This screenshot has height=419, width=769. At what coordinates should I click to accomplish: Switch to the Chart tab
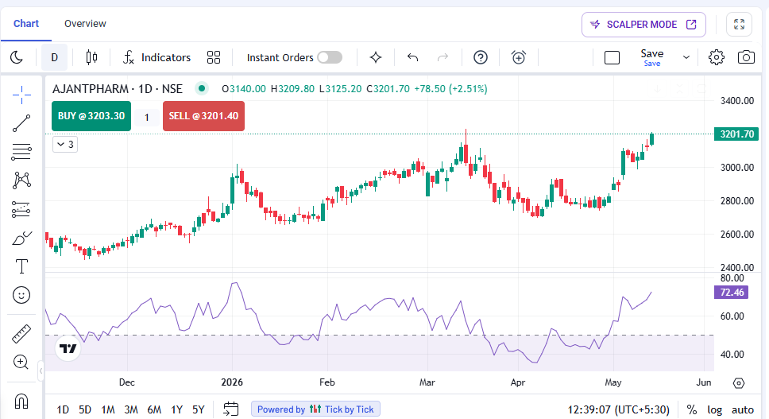(26, 24)
